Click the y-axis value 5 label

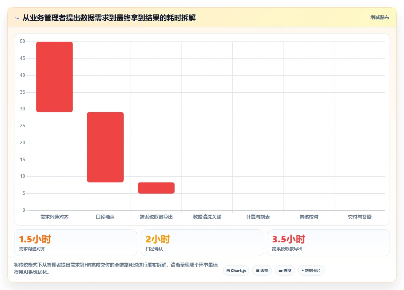(x=24, y=193)
